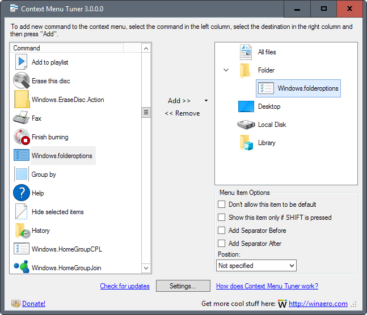Click the Finish burning disc icon
367x315 pixels.
pyautogui.click(x=22, y=137)
